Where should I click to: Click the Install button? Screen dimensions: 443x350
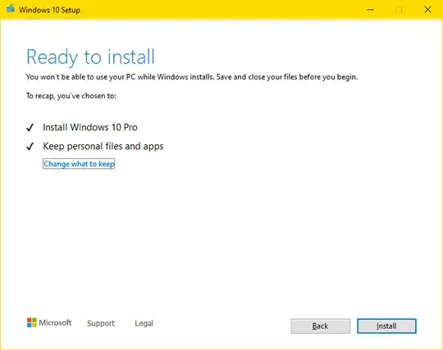pyautogui.click(x=386, y=326)
